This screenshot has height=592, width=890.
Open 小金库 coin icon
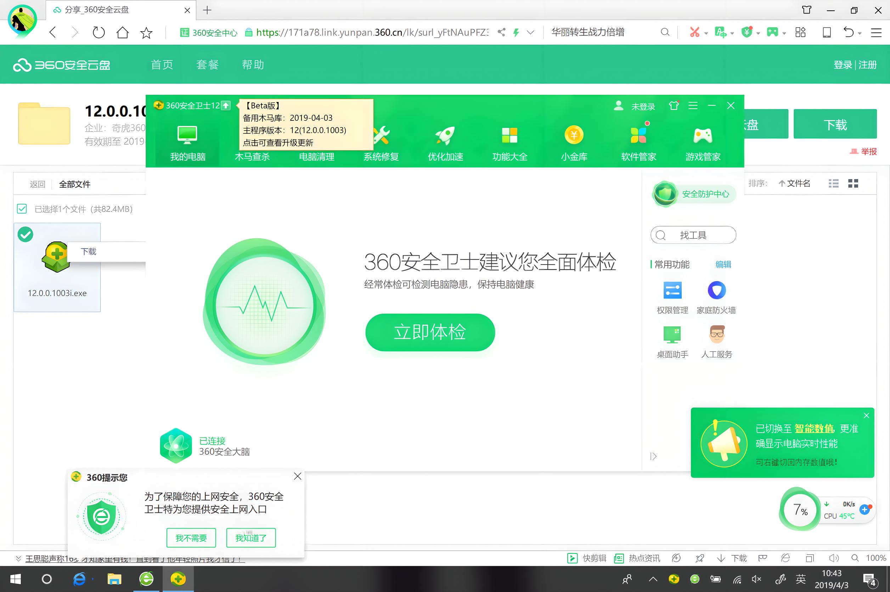click(574, 135)
